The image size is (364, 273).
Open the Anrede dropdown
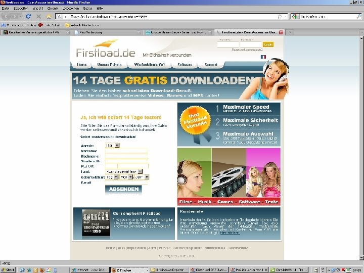(112, 145)
